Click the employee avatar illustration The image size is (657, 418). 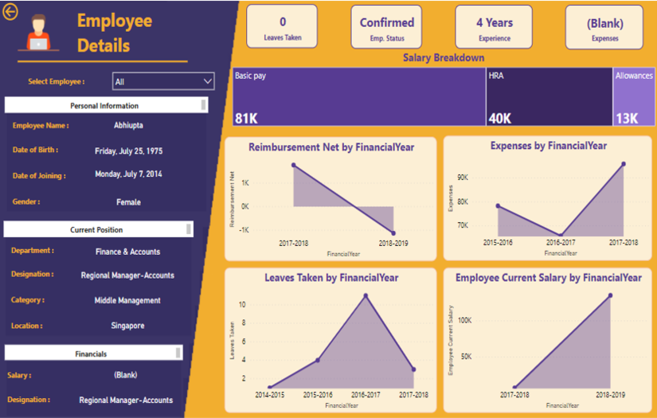pos(38,33)
